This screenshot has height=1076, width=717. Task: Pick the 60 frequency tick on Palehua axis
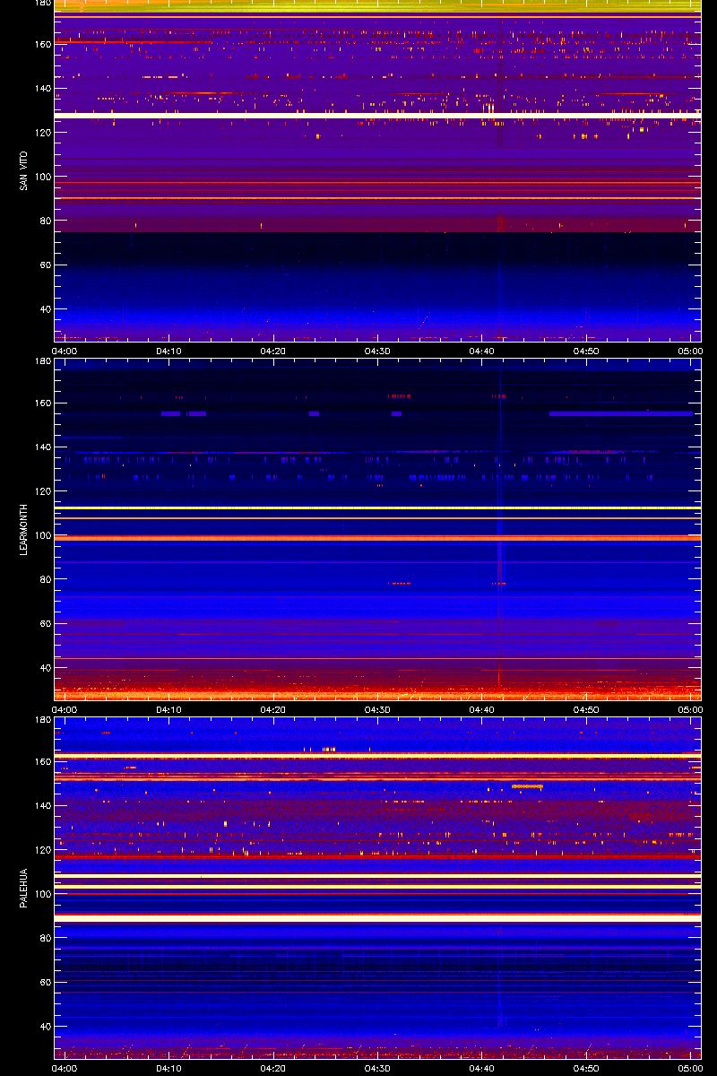pos(44,983)
